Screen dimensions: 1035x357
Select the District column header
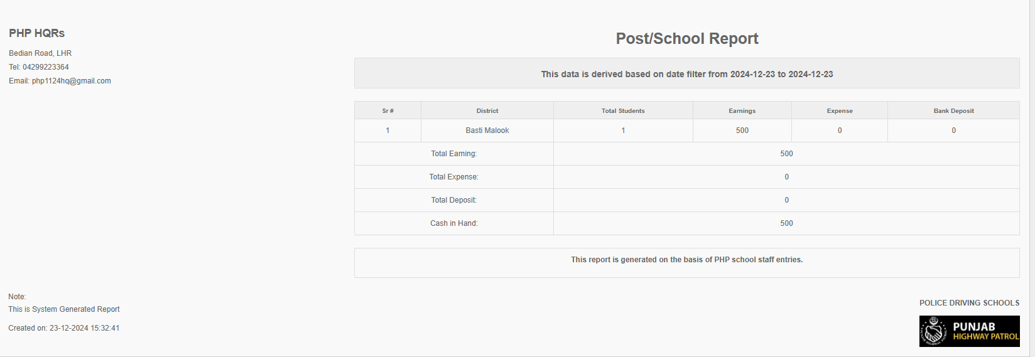(x=487, y=111)
